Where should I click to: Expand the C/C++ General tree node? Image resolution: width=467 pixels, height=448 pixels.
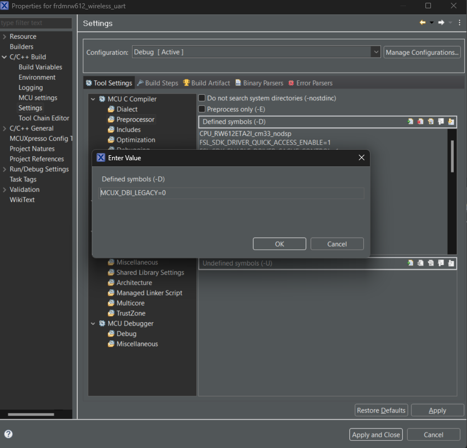[4, 129]
